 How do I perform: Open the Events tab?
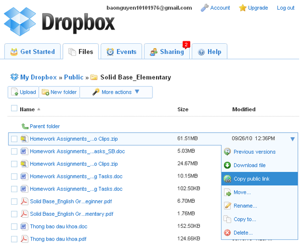121,51
